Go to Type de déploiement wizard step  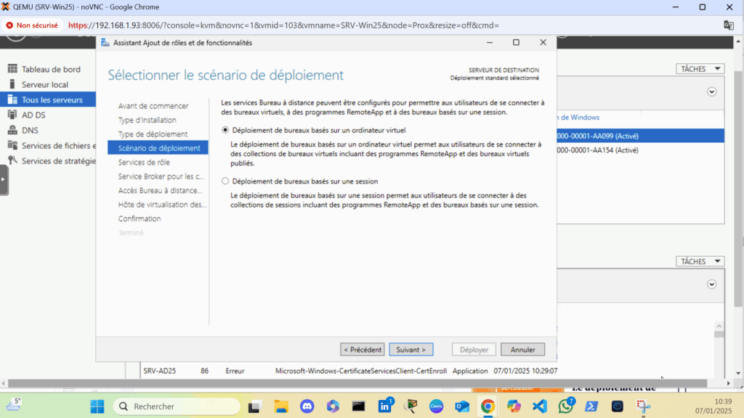[x=153, y=134]
